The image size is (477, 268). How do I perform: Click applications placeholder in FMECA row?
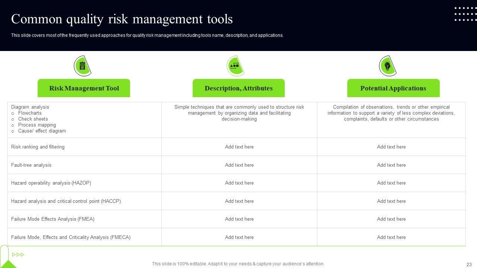click(x=391, y=237)
